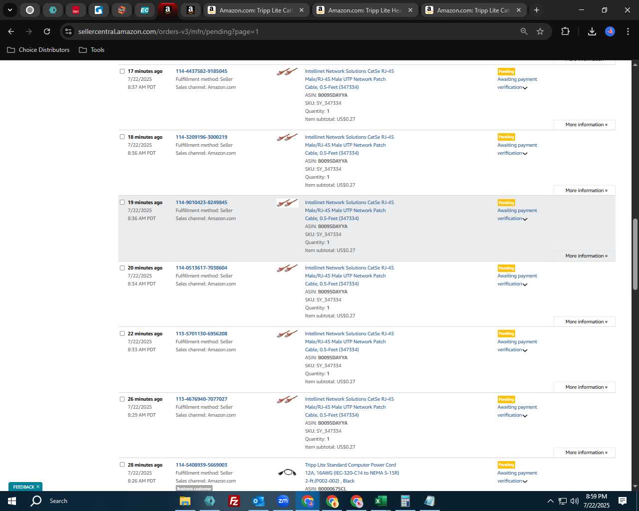Viewport: 639px width, 511px height.
Task: Open Outlook from taskbar
Action: pos(258,501)
